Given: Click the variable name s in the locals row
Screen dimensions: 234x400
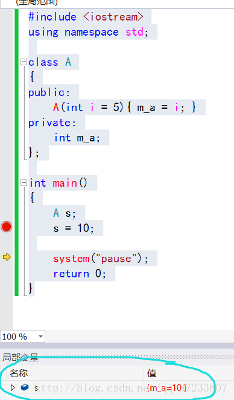Looking at the screenshot, I should tap(36, 388).
